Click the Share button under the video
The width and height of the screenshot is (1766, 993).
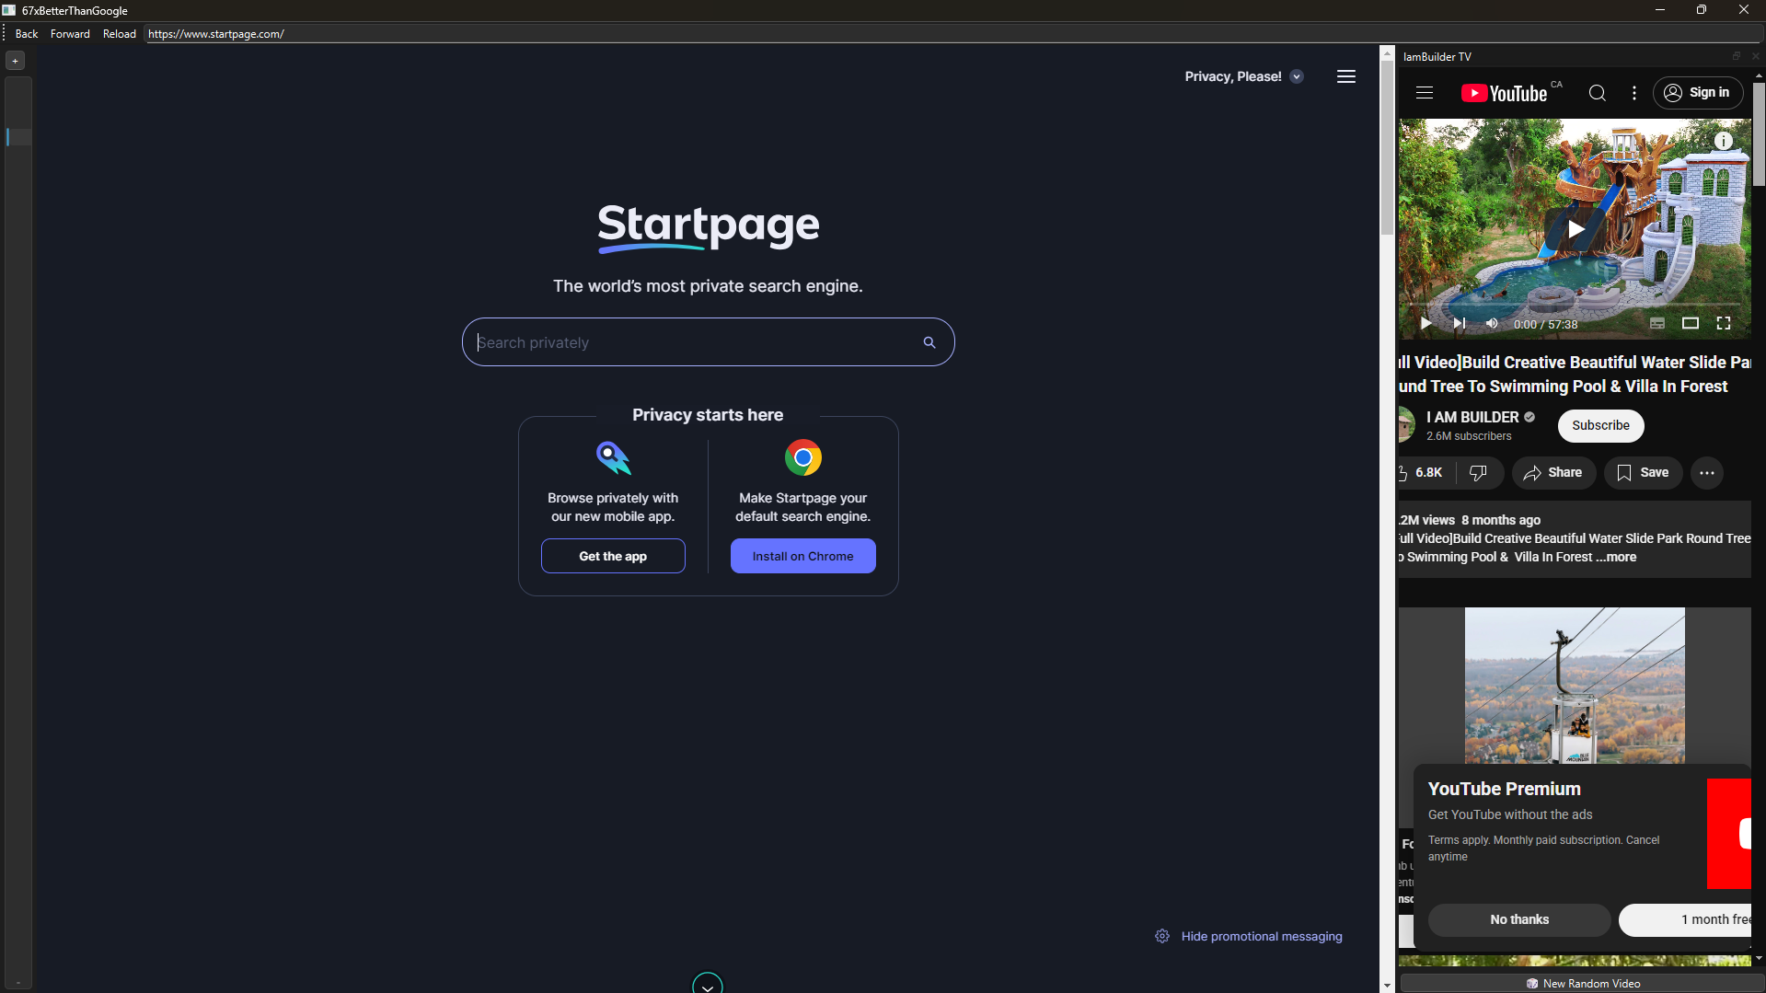pos(1553,473)
